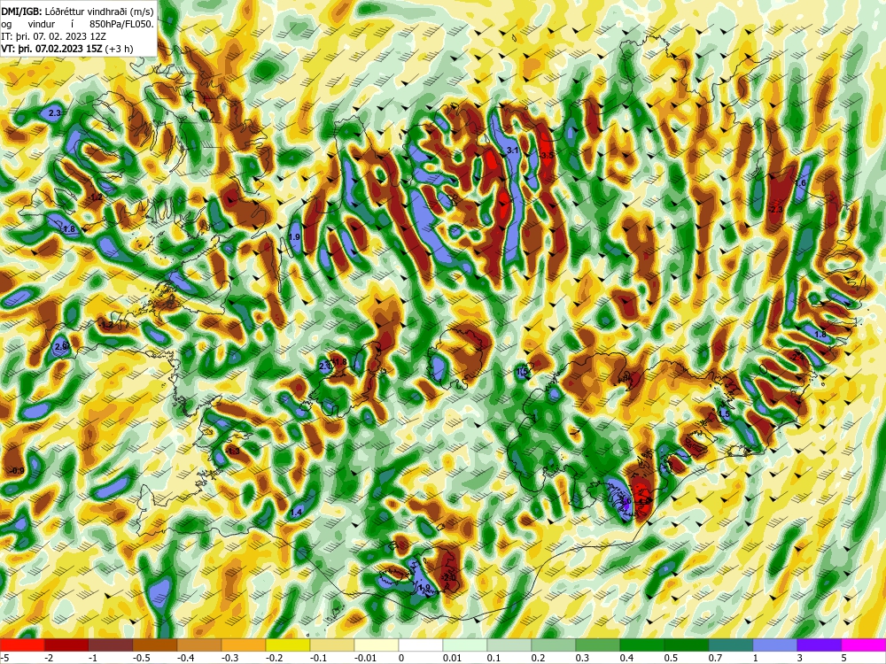Click the title text 'Lóðréttur vindhraði (m/s)'

coord(98,11)
